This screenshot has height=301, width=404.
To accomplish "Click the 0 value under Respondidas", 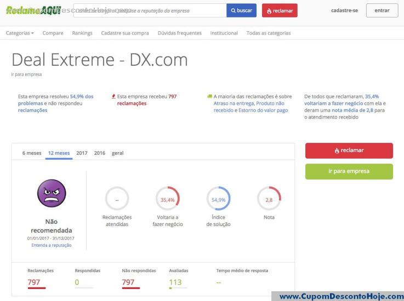I will [77, 282].
